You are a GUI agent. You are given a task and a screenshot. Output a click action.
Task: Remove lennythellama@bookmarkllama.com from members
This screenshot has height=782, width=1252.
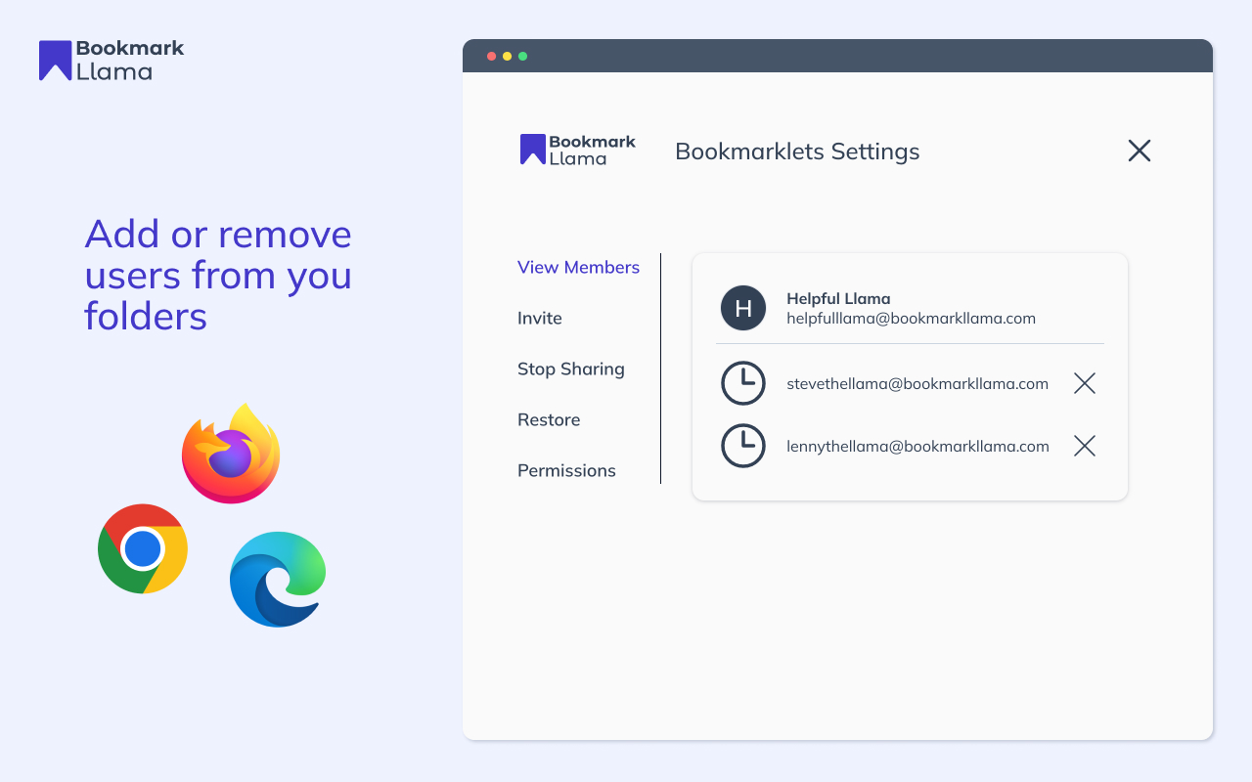[1085, 446]
